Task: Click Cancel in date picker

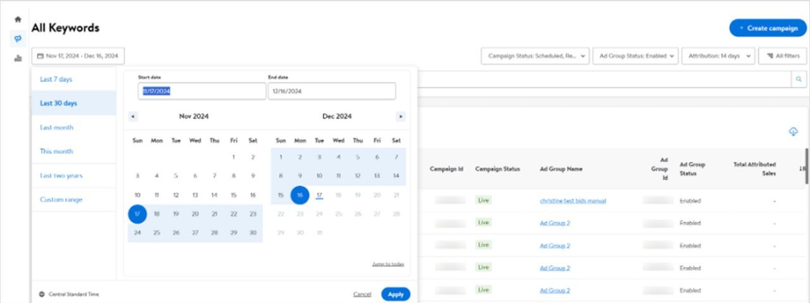Action: click(x=362, y=294)
